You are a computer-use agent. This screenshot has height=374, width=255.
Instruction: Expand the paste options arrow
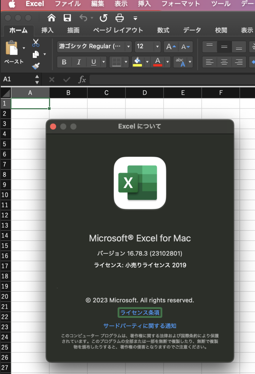click(x=24, y=48)
